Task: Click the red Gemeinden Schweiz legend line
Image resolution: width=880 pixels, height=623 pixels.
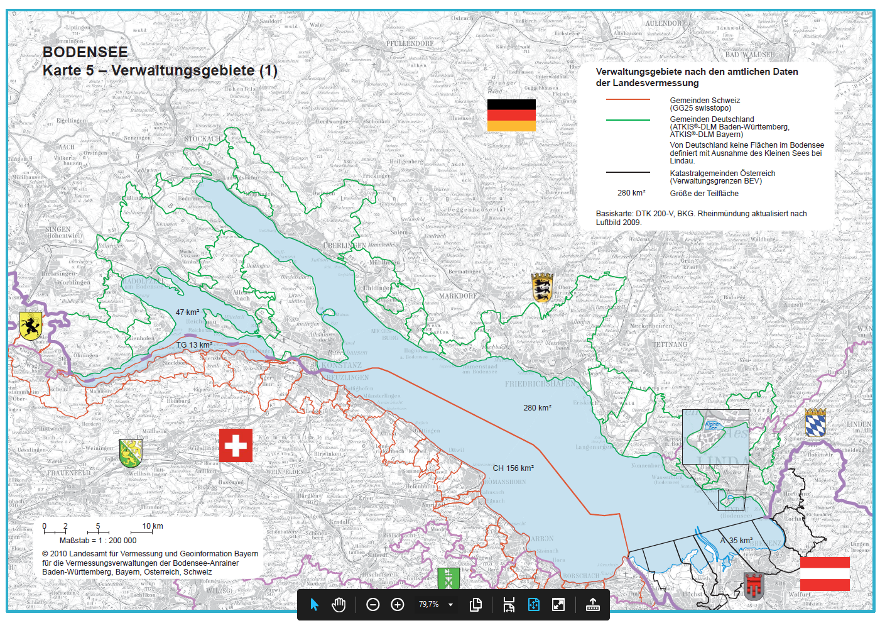Action: coord(627,100)
